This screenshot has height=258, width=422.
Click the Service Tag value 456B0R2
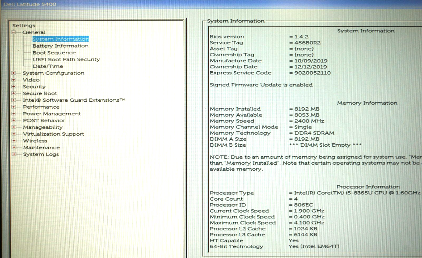point(308,43)
